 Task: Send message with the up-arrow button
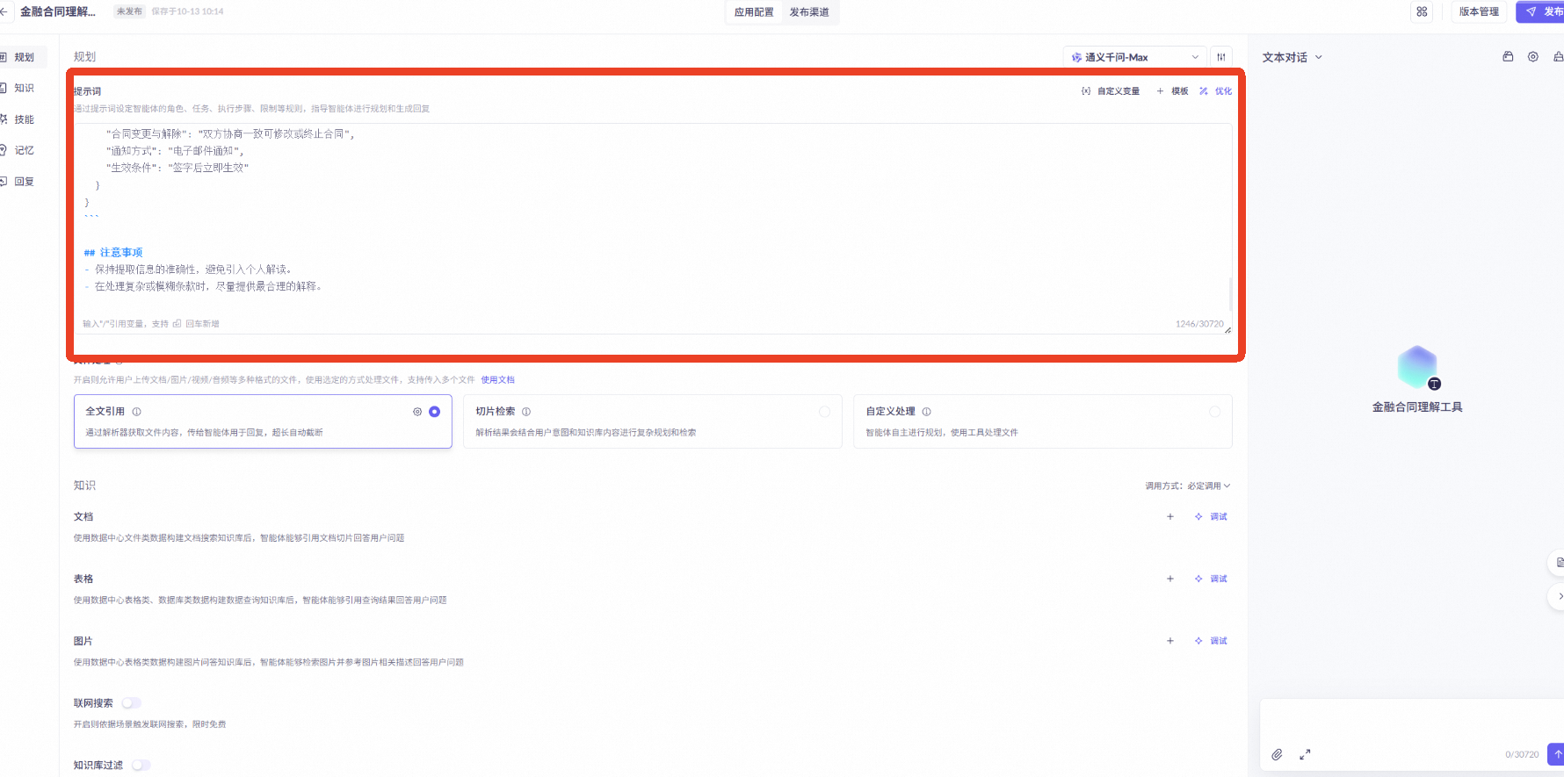tap(1556, 754)
